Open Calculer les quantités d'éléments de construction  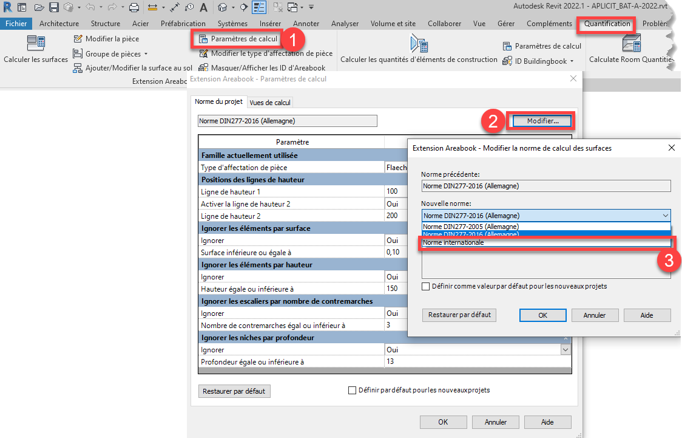(419, 45)
